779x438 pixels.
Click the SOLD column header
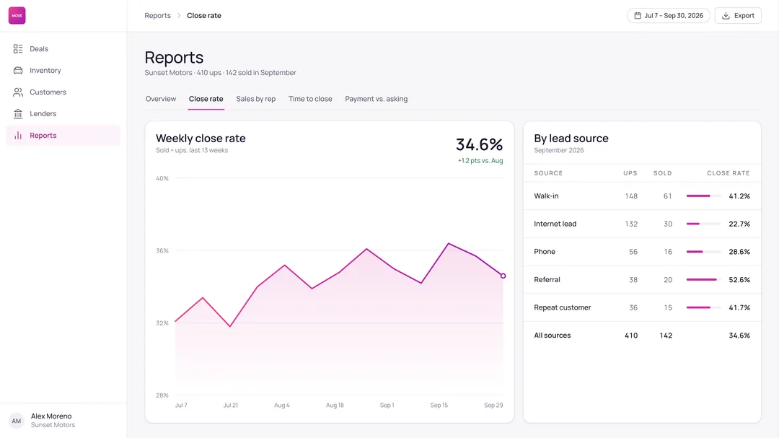663,173
